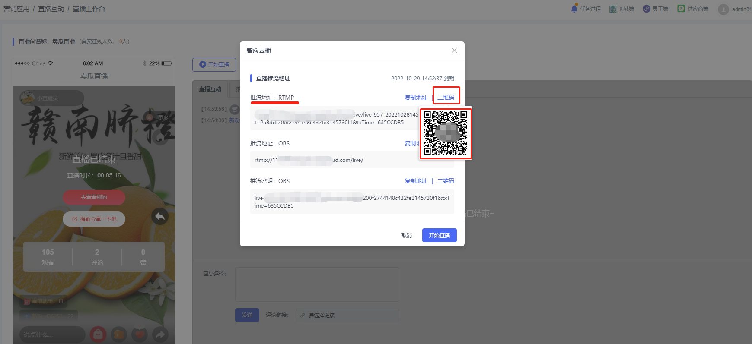Click 推流地址：RTMP label
This screenshot has height=344, width=752.
[272, 98]
